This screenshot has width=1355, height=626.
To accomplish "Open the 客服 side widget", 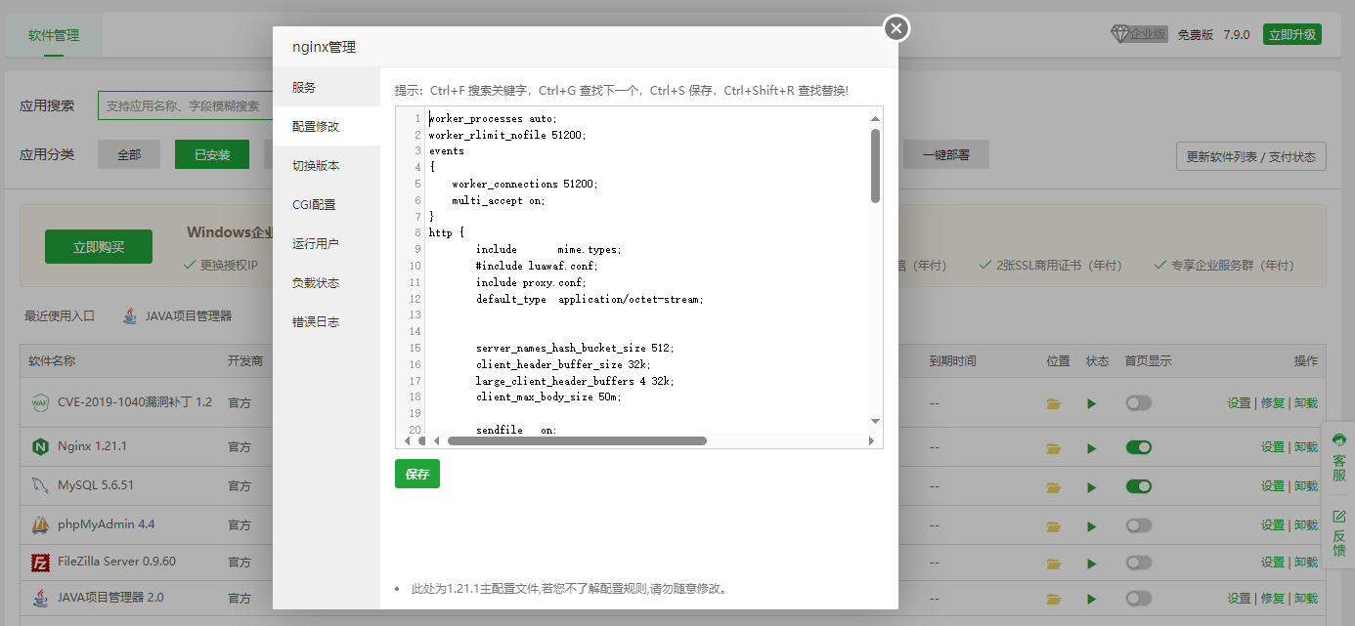I will [1338, 458].
